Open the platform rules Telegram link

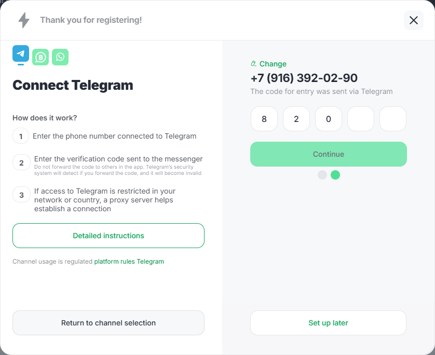point(129,262)
